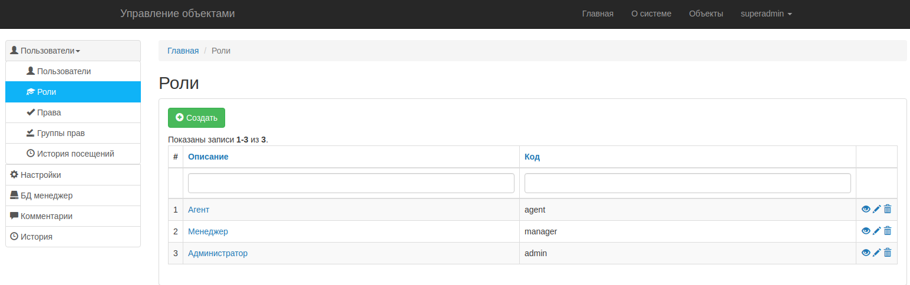Open the superadmin user dropdown
Screen dimensions: 910x285
coord(766,14)
